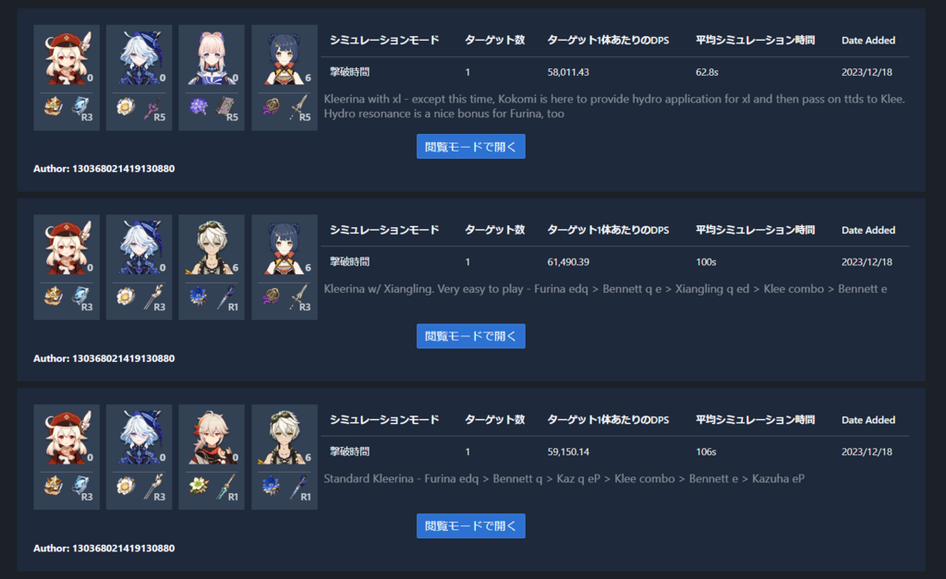The width and height of the screenshot is (946, 579).
Task: Click Furina portrait in second team
Action: (x=139, y=247)
